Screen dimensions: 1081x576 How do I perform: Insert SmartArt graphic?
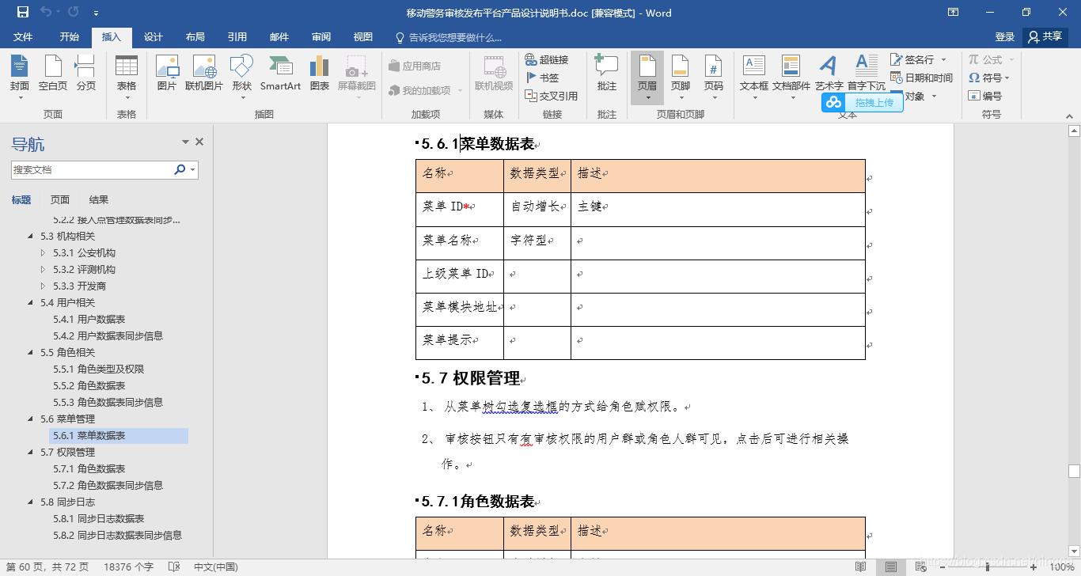click(280, 73)
